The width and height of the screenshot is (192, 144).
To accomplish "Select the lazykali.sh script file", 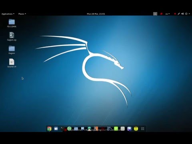I will pyautogui.click(x=12, y=63).
